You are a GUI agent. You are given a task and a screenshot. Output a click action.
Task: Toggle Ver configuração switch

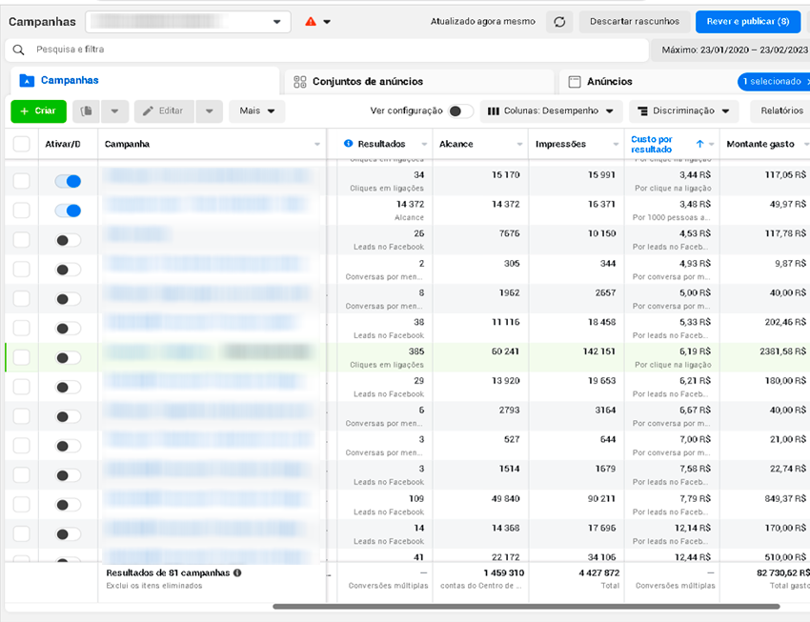coord(459,111)
